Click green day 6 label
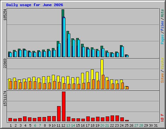 (35, 125)
